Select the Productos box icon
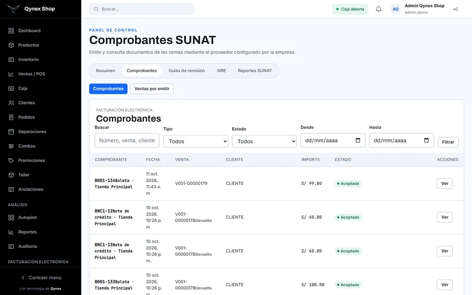The width and height of the screenshot is (472, 295). click(11, 45)
